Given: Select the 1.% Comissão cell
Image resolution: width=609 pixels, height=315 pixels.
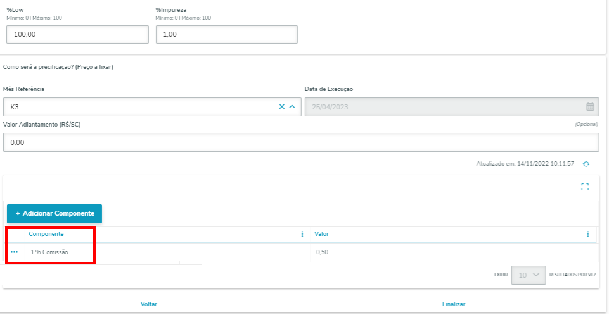Looking at the screenshot, I should pos(168,252).
